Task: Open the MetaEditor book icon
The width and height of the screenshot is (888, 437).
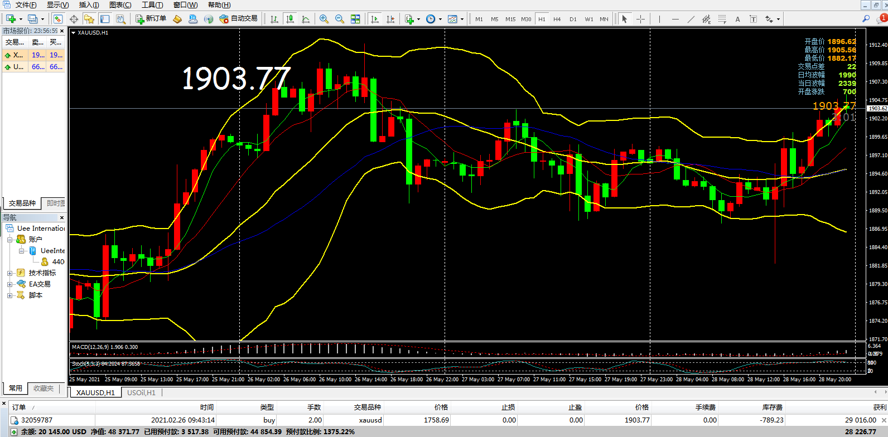Action: (x=177, y=19)
